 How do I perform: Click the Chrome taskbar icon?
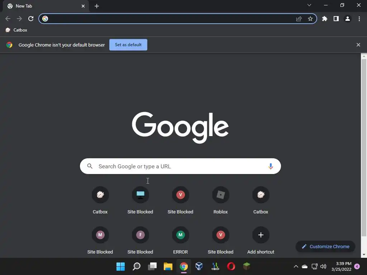tap(184, 266)
